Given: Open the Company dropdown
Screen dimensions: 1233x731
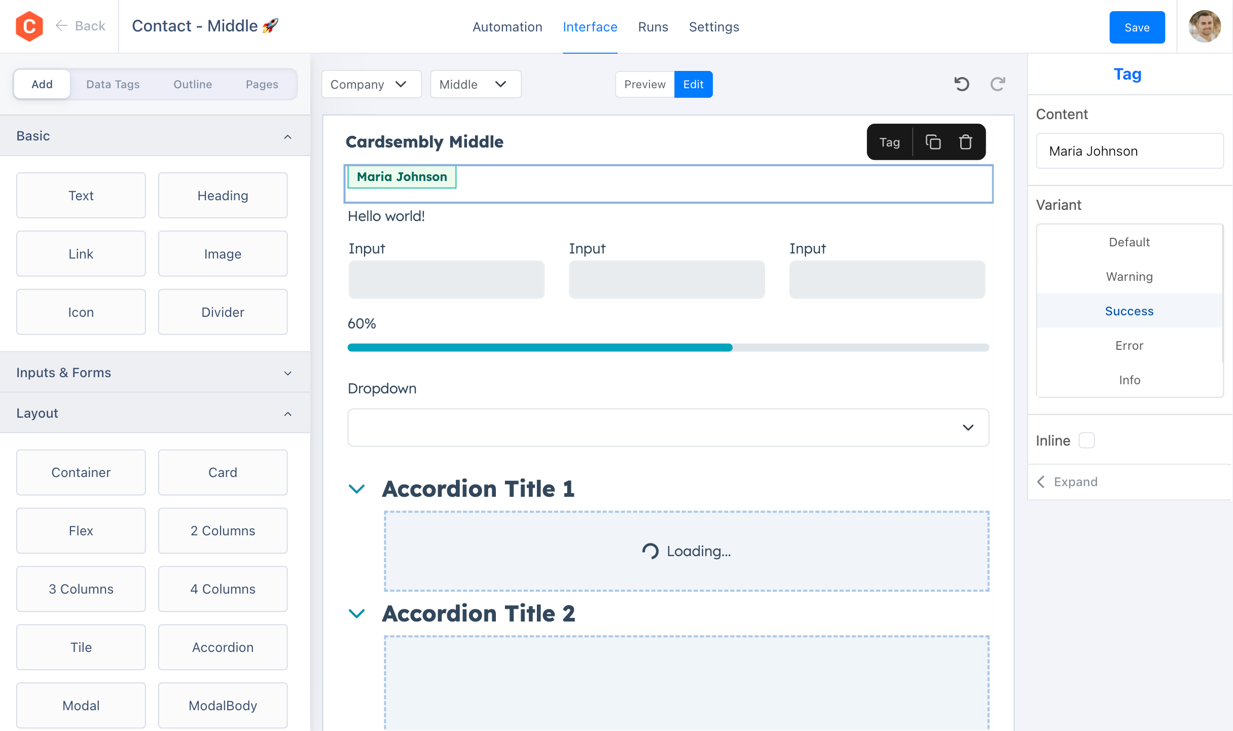Looking at the screenshot, I should [371, 85].
